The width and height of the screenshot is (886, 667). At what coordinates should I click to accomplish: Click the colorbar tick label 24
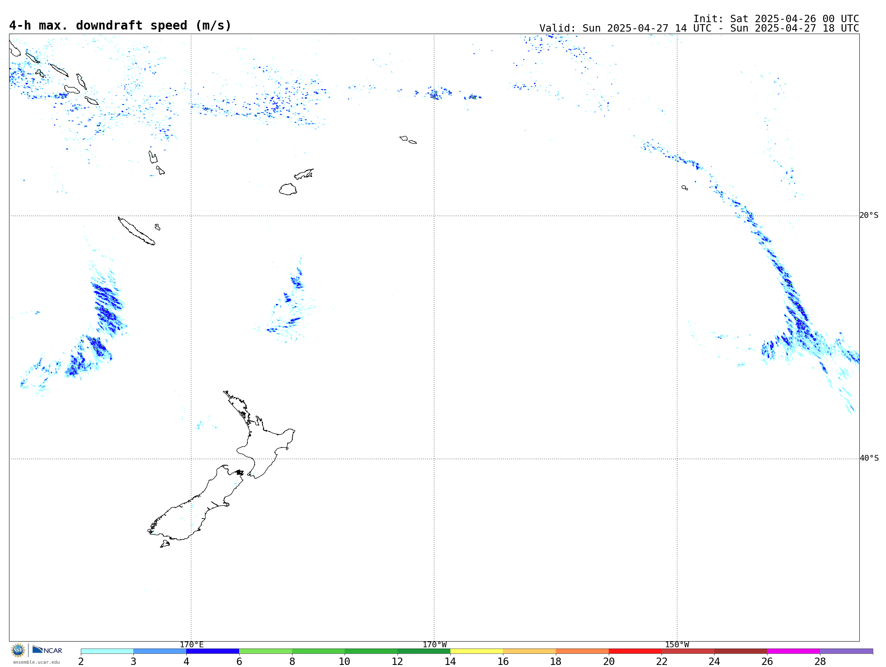714,662
